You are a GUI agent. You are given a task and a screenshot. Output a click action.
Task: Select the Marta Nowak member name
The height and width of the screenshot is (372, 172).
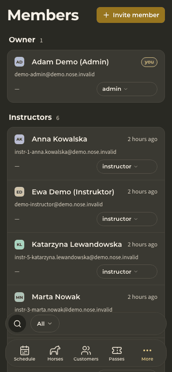[x=56, y=297]
